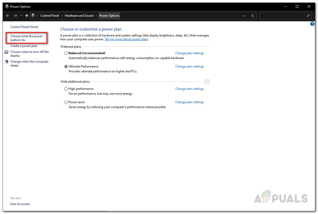This screenshot has width=318, height=214.
Task: Click the Control Panel icon in address bar
Action: point(33,16)
